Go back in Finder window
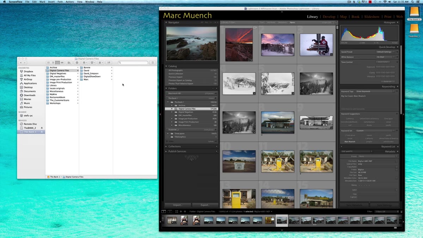 tap(20, 63)
